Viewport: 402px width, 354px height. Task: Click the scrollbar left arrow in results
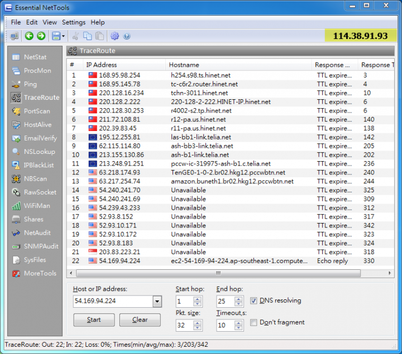(x=71, y=273)
